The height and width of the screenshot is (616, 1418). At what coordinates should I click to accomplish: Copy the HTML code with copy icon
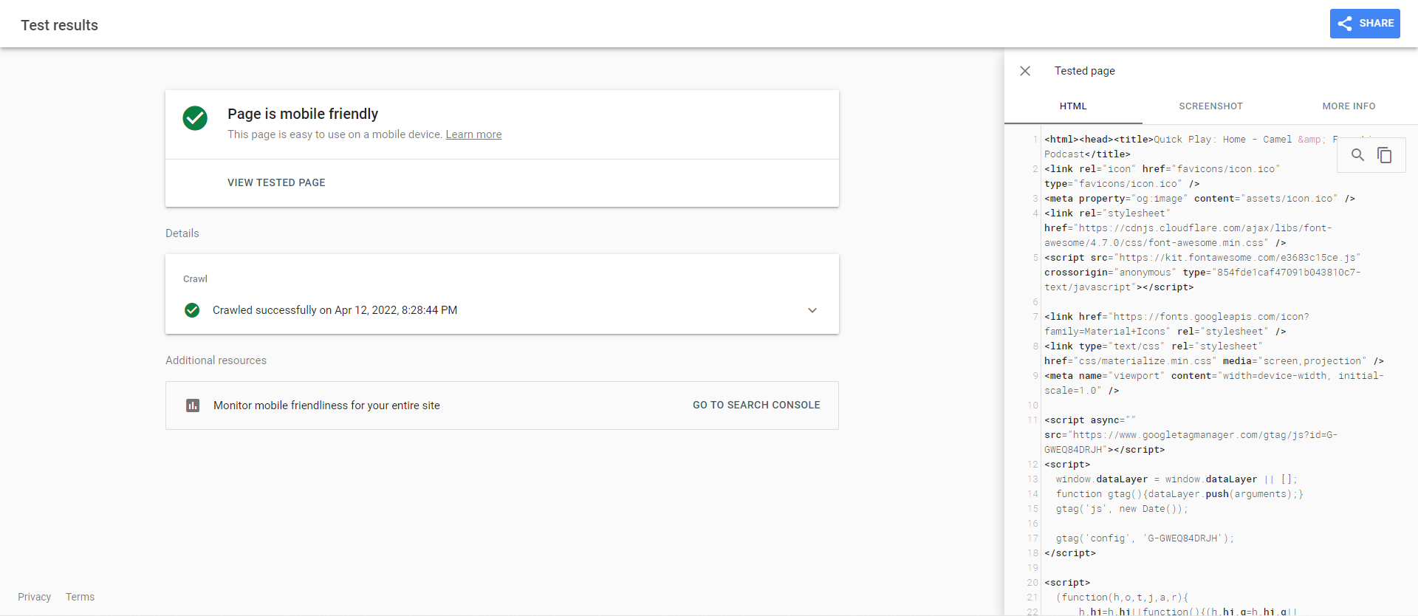[1385, 155]
